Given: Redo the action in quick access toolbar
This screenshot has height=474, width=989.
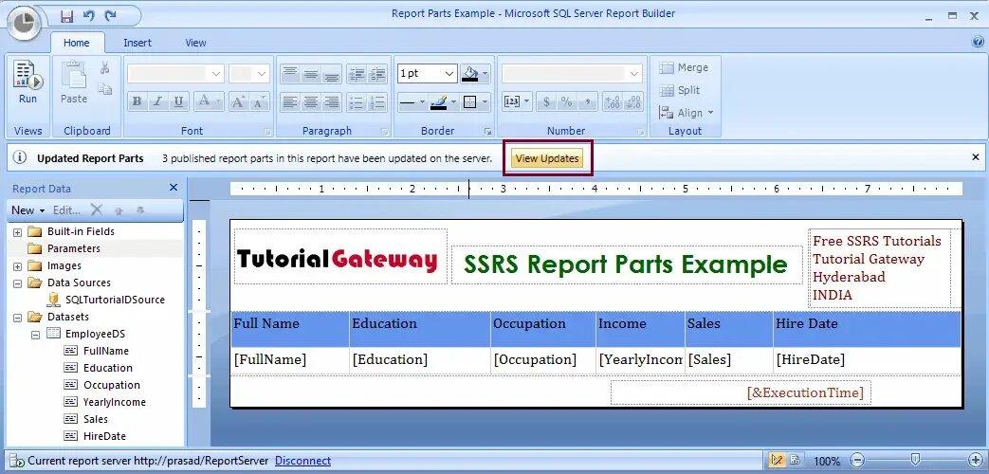Looking at the screenshot, I should pyautogui.click(x=110, y=15).
